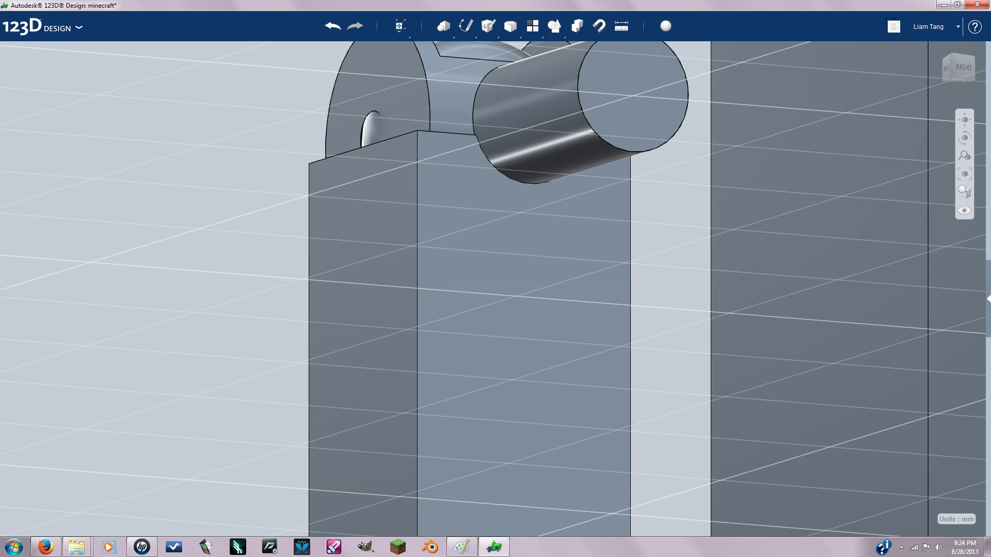The image size is (991, 557).
Task: Open the Modify tool
Action: [510, 26]
